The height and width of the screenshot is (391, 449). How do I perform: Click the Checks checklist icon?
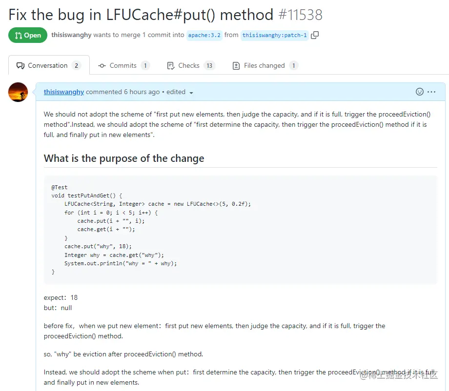point(171,66)
